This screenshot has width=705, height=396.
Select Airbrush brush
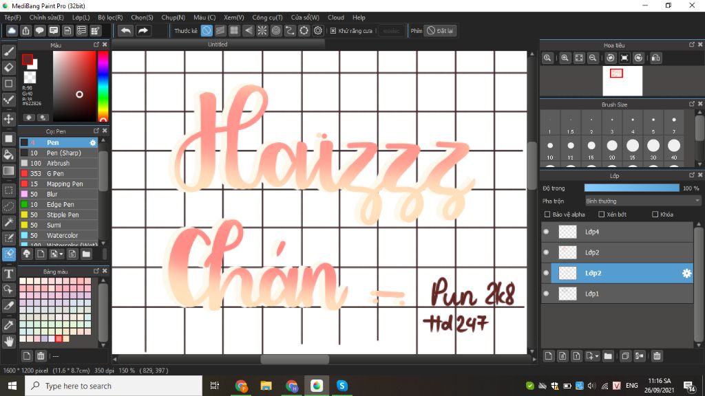pos(58,163)
